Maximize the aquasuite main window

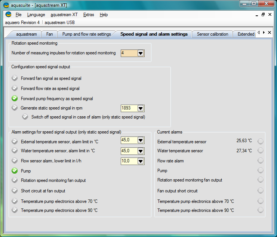point(254,3)
